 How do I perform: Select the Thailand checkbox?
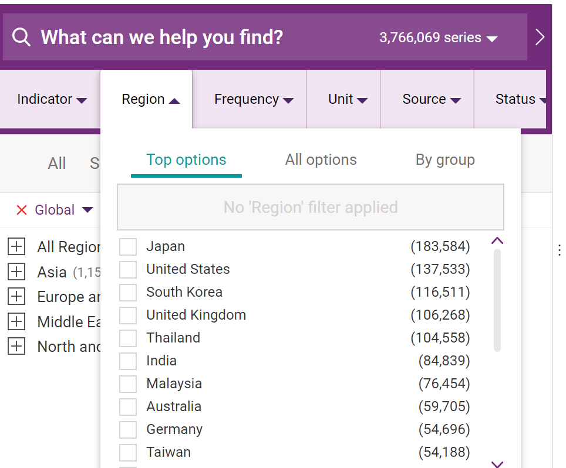tap(127, 338)
